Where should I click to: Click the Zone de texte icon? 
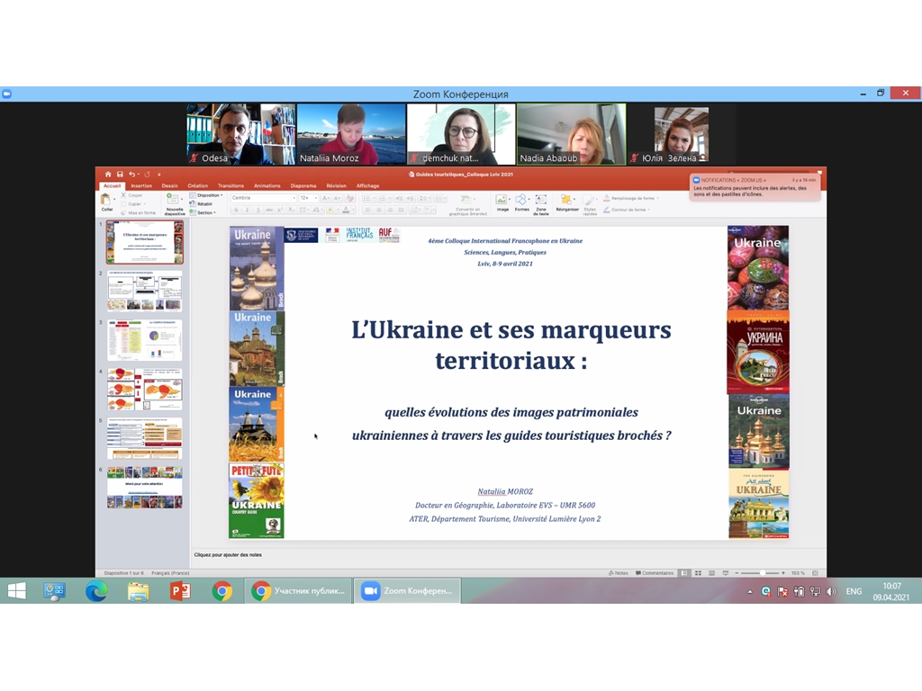tap(540, 199)
